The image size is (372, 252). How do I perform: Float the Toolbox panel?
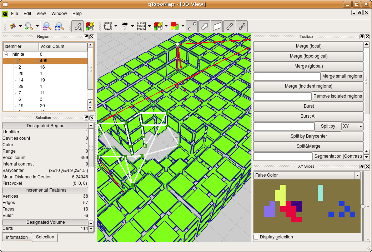pyautogui.click(x=362, y=36)
